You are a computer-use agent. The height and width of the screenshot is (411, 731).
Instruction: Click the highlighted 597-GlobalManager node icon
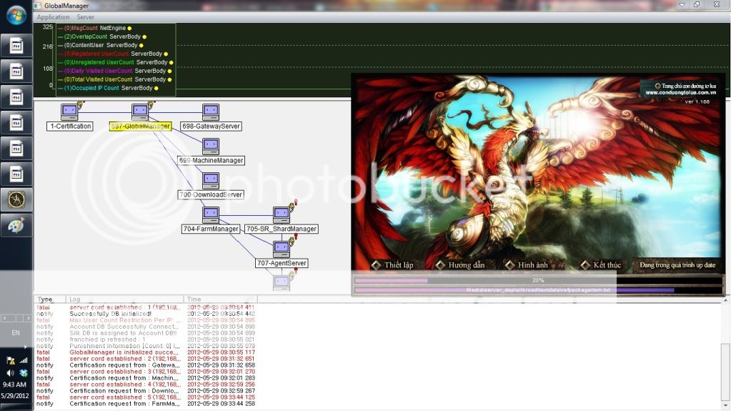(140, 112)
